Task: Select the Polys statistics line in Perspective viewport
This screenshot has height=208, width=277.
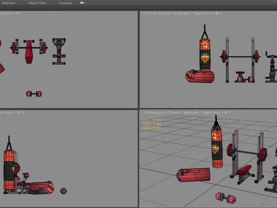Action: coord(152,124)
